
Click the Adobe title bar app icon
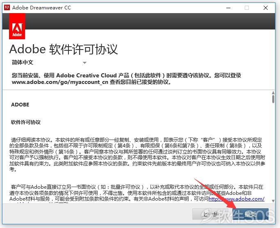(x=7, y=8)
